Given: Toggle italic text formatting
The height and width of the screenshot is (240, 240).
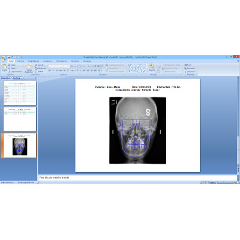Looking at the screenshot, I should pos(53,71).
